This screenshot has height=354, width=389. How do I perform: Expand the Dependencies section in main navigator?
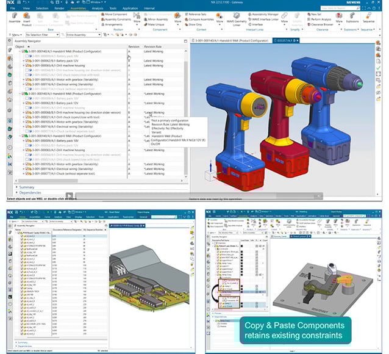pyautogui.click(x=16, y=192)
